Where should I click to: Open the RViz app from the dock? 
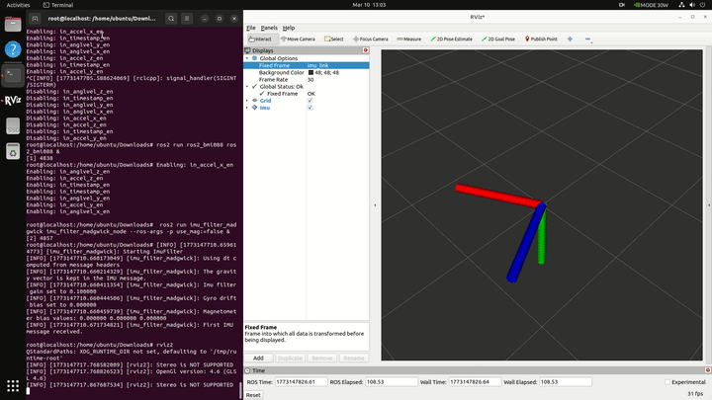click(x=12, y=100)
